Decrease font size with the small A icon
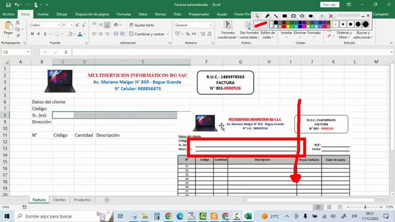The width and height of the screenshot is (395, 222). tap(84, 25)
